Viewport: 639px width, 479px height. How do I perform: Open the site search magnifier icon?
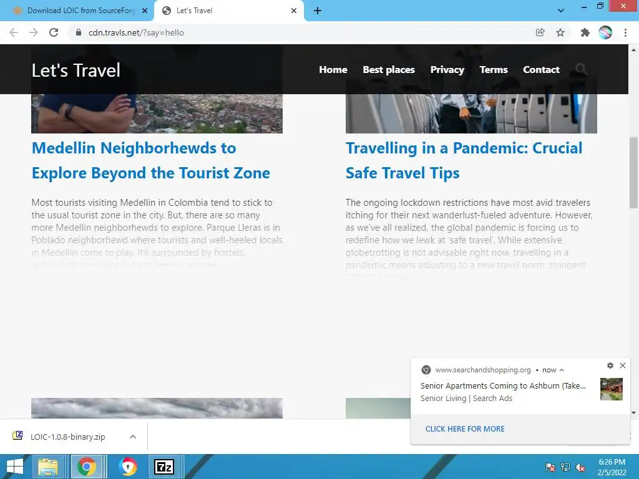581,69
